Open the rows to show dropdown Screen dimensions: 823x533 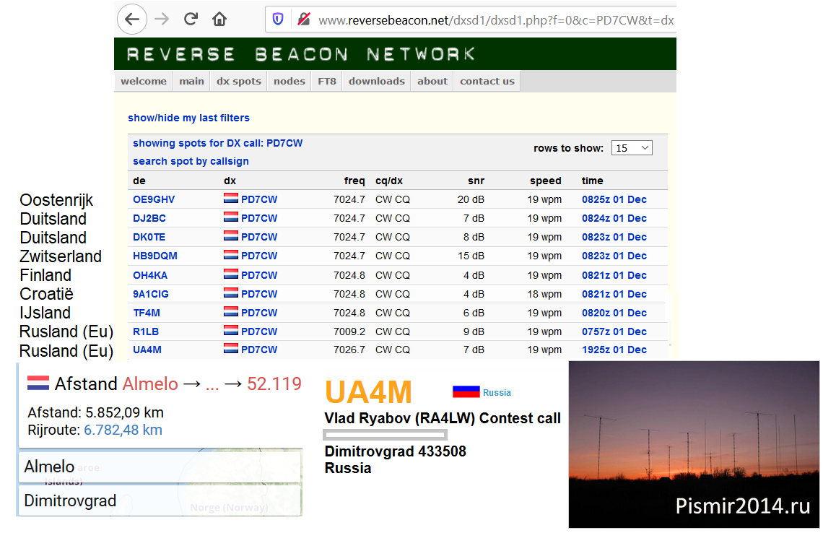tap(631, 148)
